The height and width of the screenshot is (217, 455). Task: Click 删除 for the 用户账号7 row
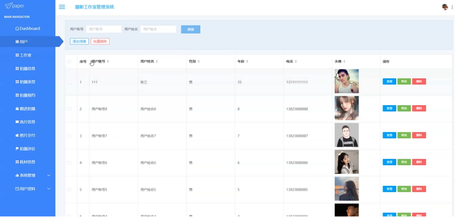[x=419, y=135]
